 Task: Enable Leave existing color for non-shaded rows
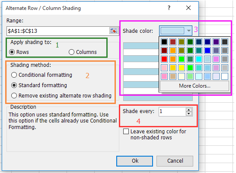click(126, 132)
